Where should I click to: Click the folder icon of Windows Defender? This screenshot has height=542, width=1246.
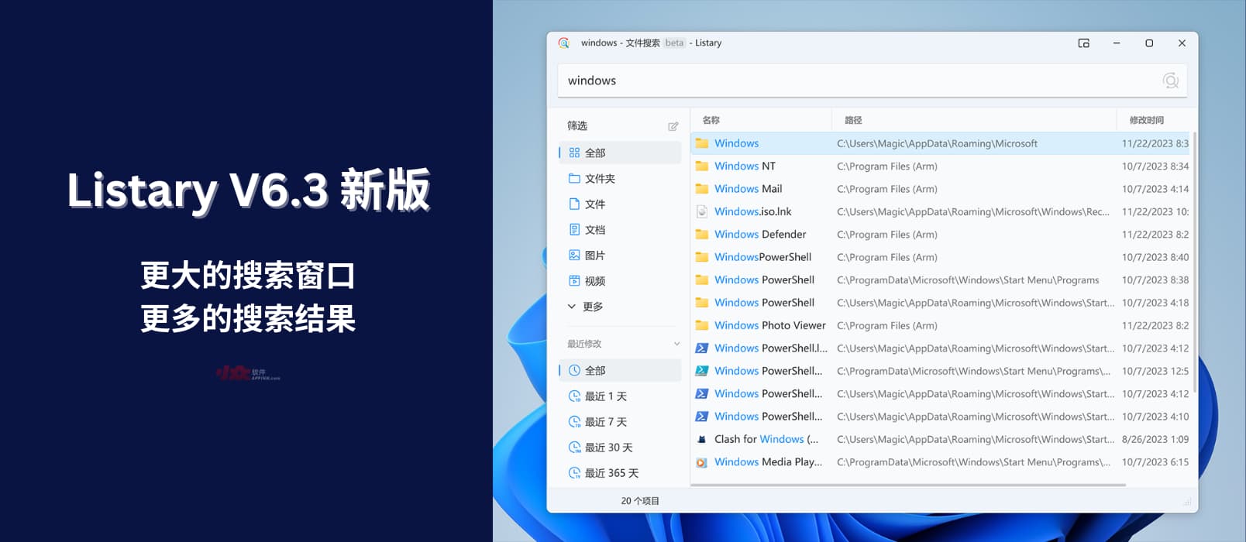click(702, 235)
